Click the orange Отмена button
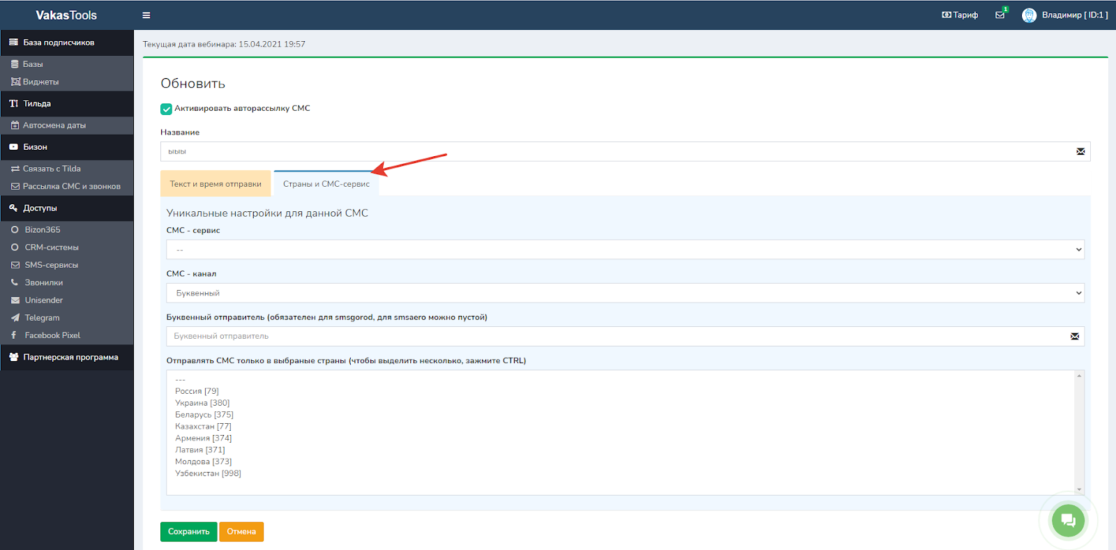 point(241,532)
